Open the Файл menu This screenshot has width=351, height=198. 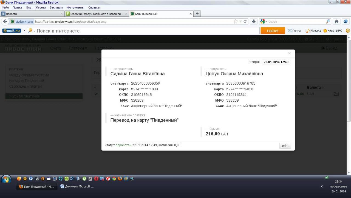pos(5,7)
